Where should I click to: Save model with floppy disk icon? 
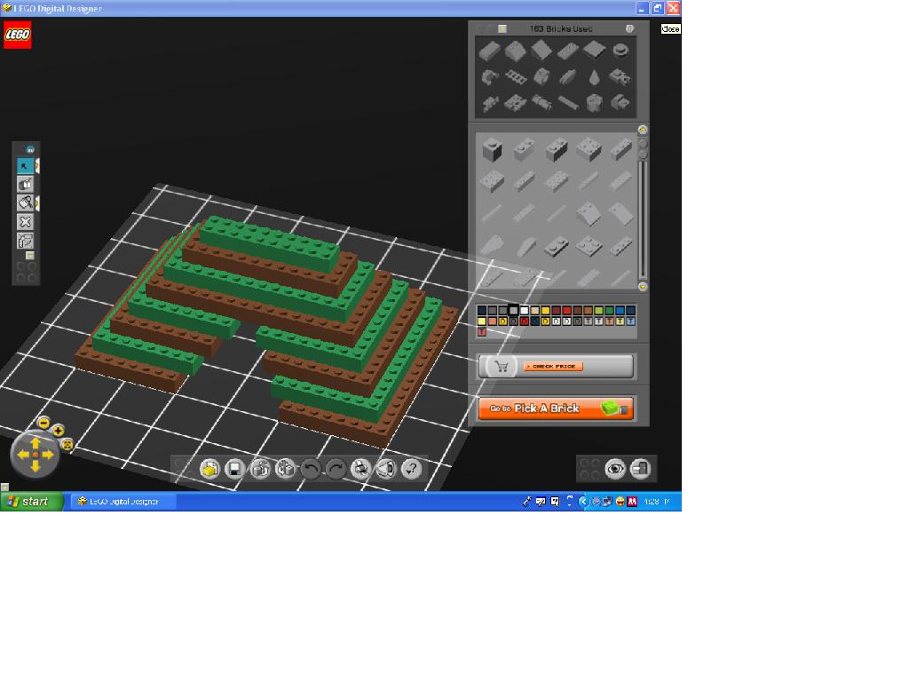click(x=234, y=469)
